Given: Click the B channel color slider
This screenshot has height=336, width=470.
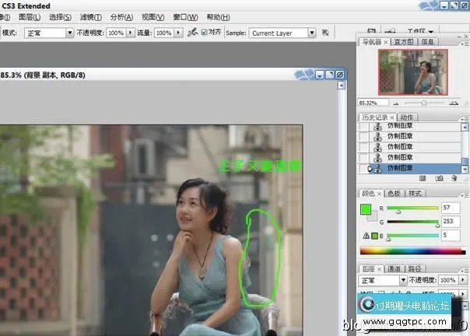Looking at the screenshot, I should [412, 236].
